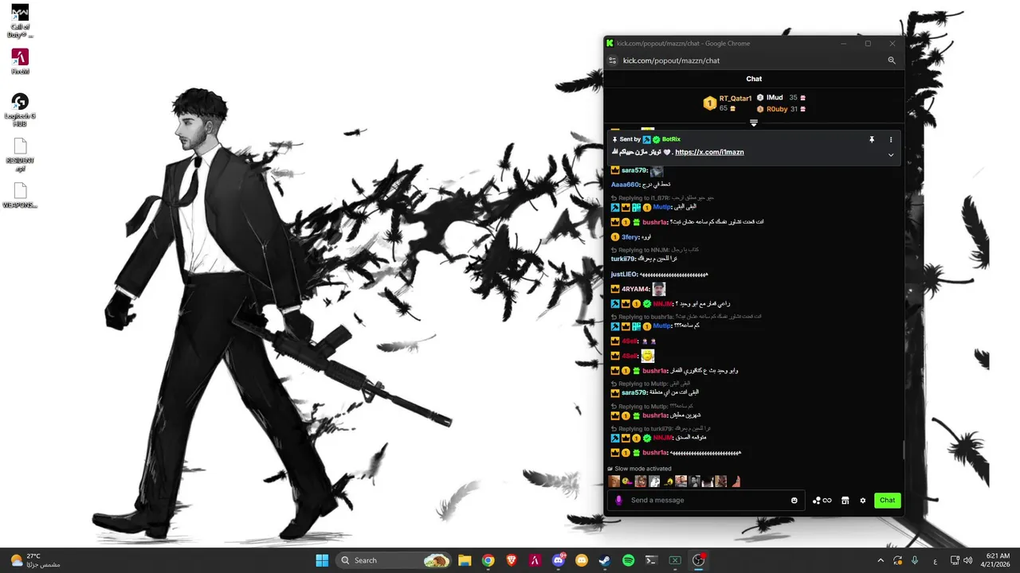
Task: Open the shop storefront icon
Action: (845, 501)
